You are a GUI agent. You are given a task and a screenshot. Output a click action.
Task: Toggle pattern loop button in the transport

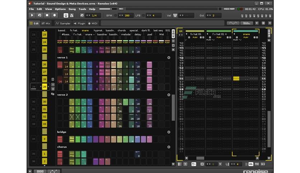pos(39,15)
